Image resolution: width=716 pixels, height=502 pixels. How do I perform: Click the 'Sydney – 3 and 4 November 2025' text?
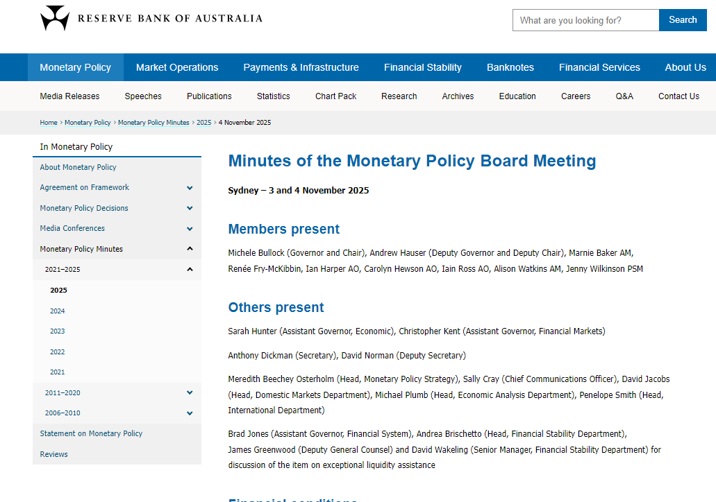pyautogui.click(x=298, y=191)
